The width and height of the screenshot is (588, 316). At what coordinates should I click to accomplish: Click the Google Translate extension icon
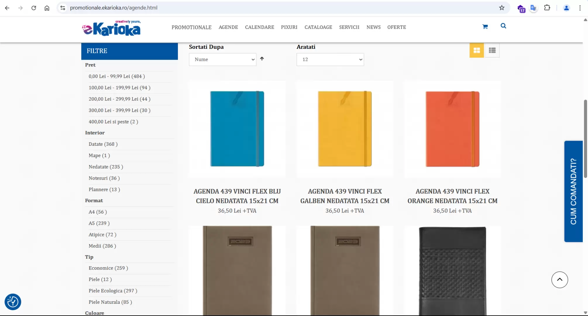click(533, 8)
